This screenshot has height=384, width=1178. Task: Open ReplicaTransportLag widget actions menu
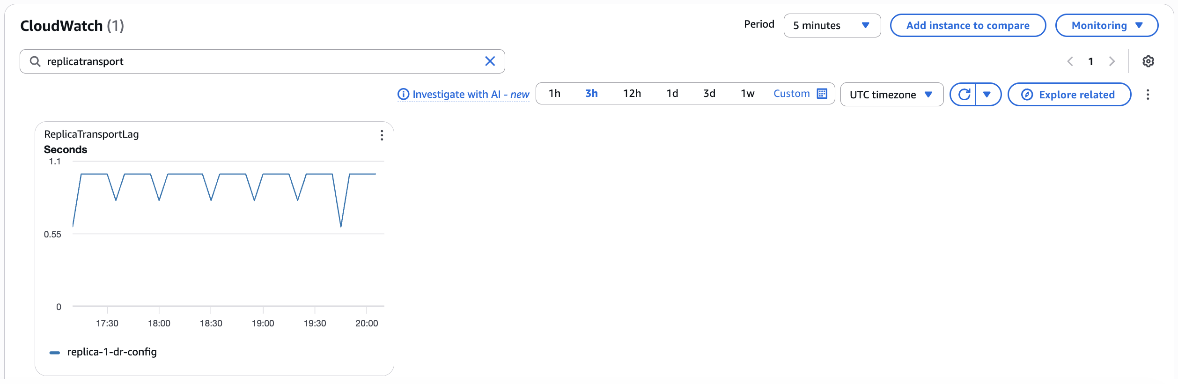point(382,135)
